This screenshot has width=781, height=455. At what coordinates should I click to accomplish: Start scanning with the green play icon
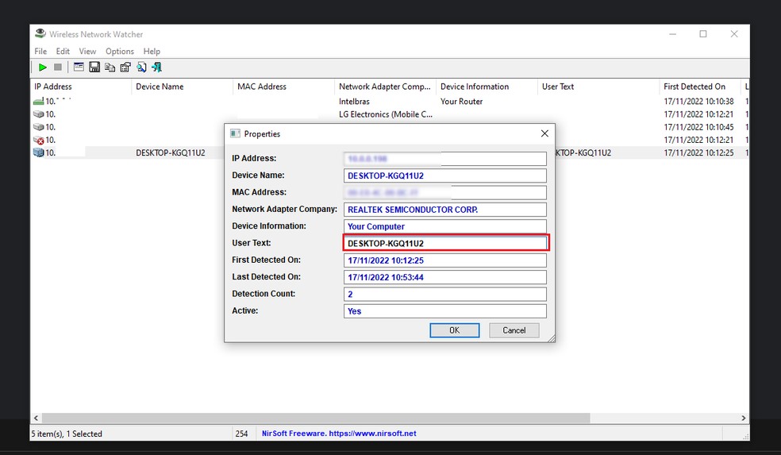[43, 67]
